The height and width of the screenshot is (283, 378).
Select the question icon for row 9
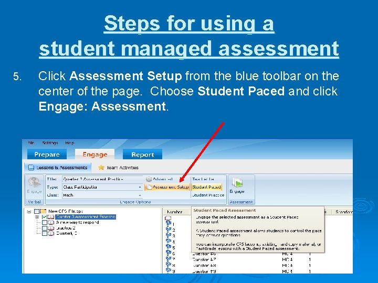pos(169,270)
